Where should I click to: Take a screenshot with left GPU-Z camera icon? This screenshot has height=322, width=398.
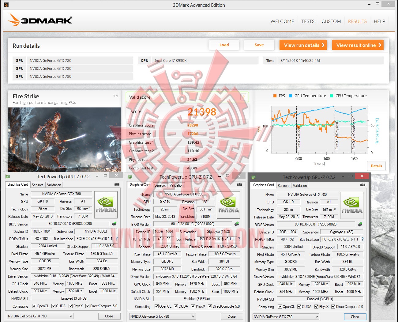click(117, 184)
